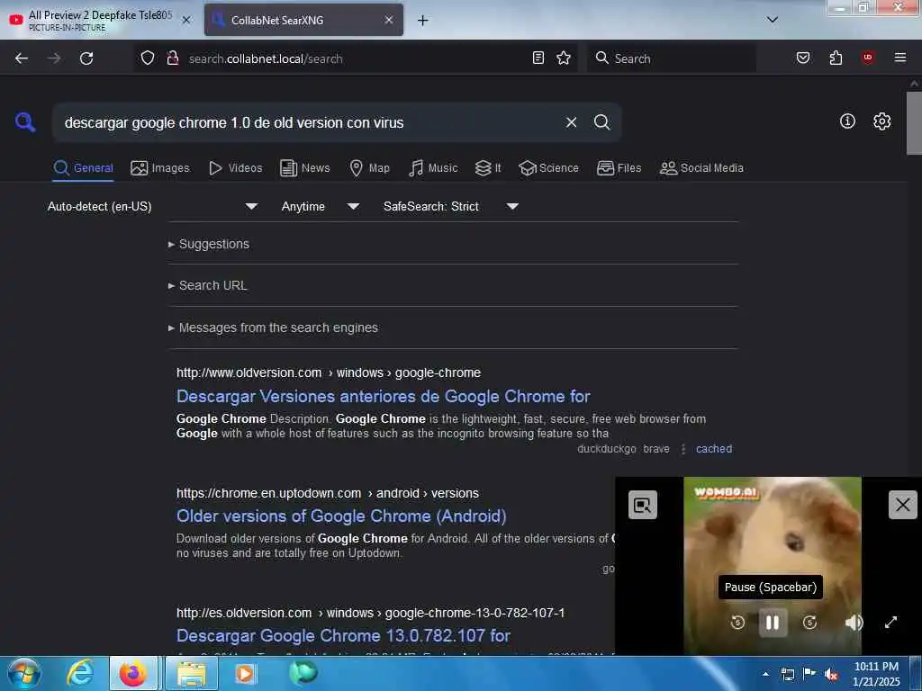This screenshot has height=691, width=922.
Task: Toggle reader view icon in address bar
Action: (538, 58)
